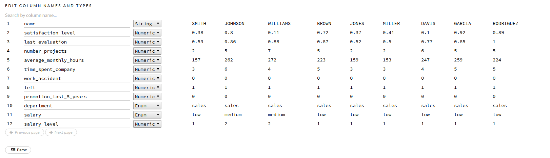Open type dropdown for promotion_last_5_years column
This screenshot has width=550, height=158.
[147, 97]
